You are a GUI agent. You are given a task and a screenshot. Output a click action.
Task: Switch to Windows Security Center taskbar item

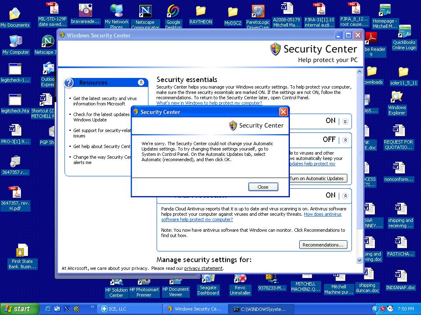[196, 309]
